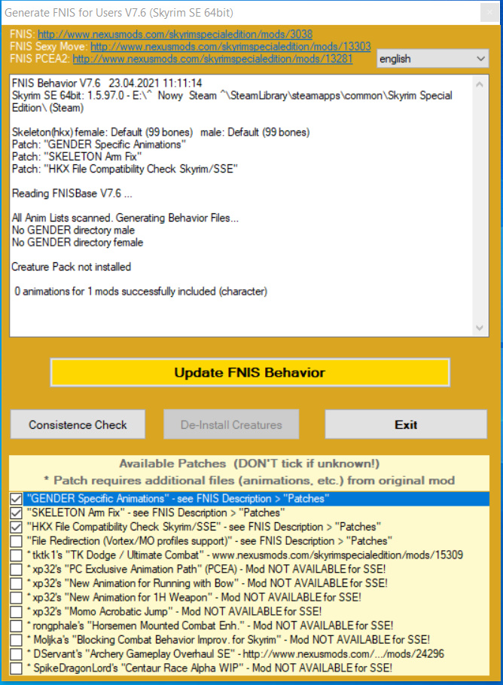Tick New Animation for 1H Weapon checkbox

pyautogui.click(x=16, y=597)
